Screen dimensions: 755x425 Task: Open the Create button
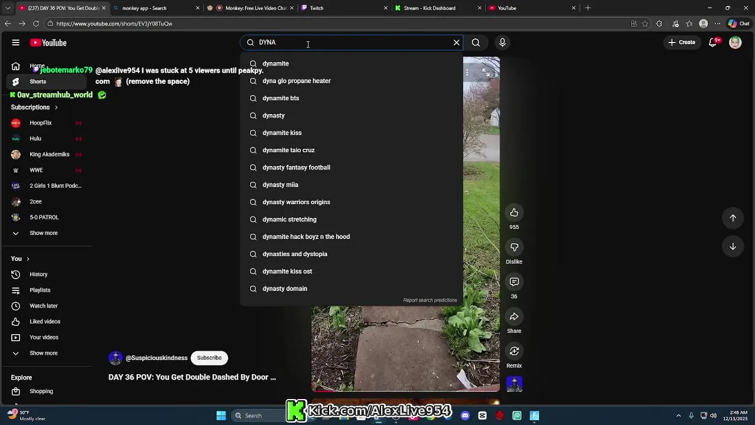[682, 42]
